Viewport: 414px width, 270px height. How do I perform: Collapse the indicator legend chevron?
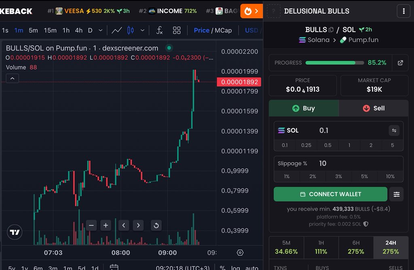(13, 78)
